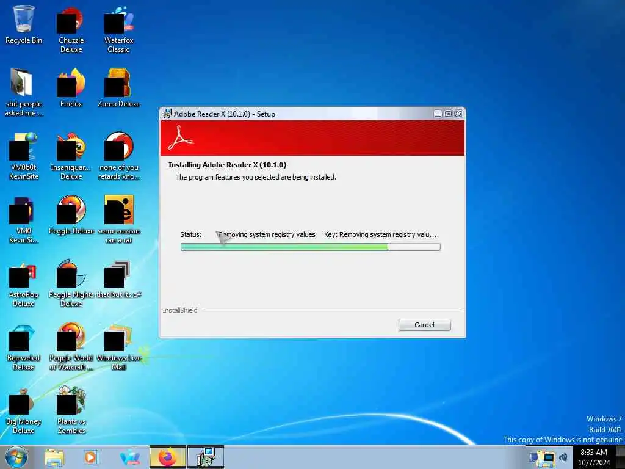Select the "that but its c#" desktop icon
Image resolution: width=625 pixels, height=469 pixels.
pos(119,279)
